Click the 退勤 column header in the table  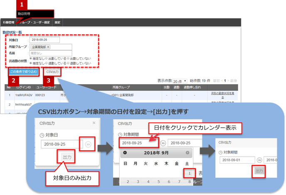[x=176, y=87]
